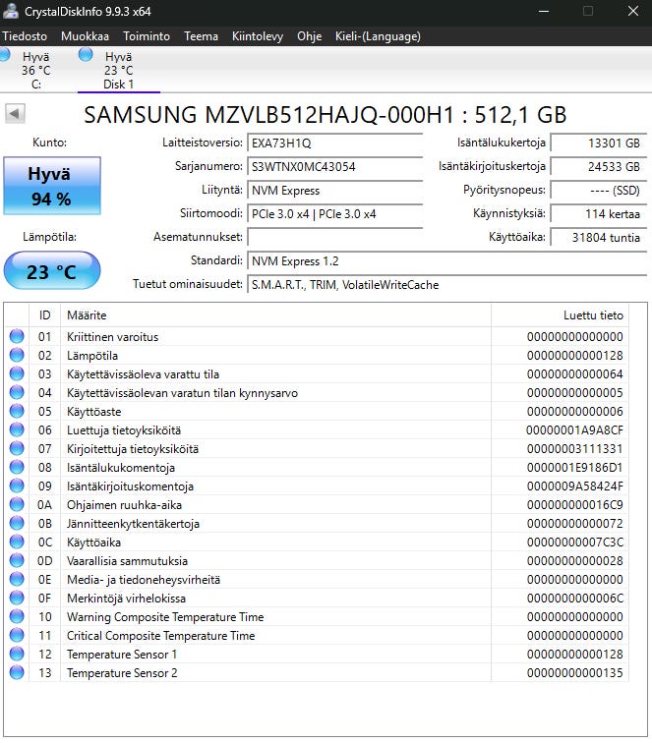Viewport: 652px width, 743px height.
Task: Click the empty Asematunnukset field
Action: click(334, 238)
